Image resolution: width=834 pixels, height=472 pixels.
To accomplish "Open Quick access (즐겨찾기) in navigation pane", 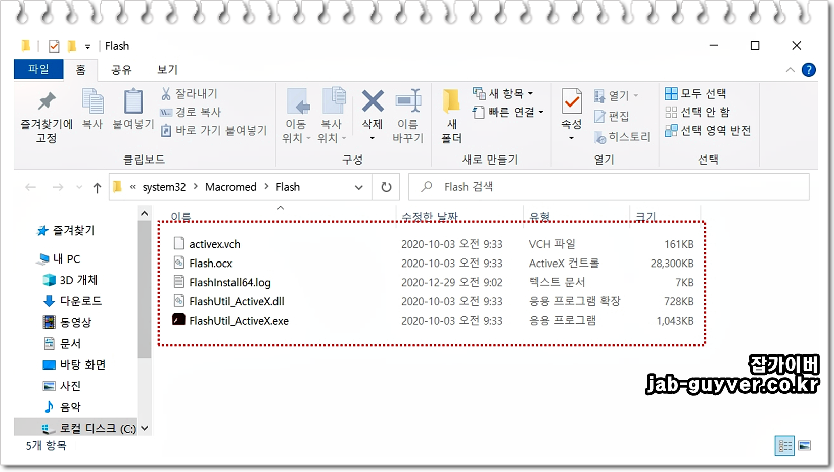I will tap(66, 230).
